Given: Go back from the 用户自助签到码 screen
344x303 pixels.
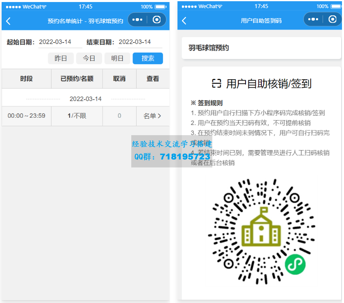Looking at the screenshot, I should click(x=184, y=21).
